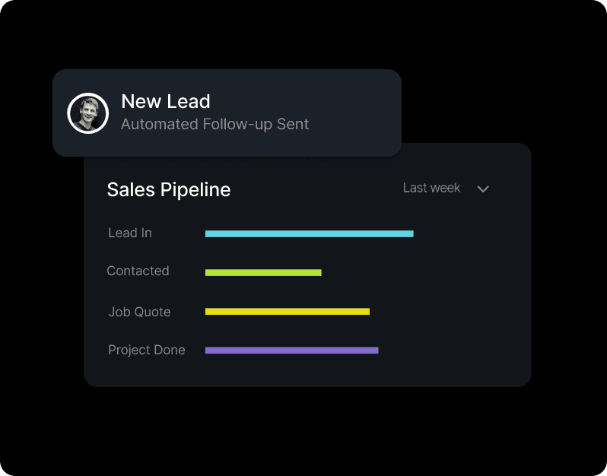The width and height of the screenshot is (607, 476).
Task: Click the Automated Follow-up Sent subtitle
Action: (x=215, y=124)
